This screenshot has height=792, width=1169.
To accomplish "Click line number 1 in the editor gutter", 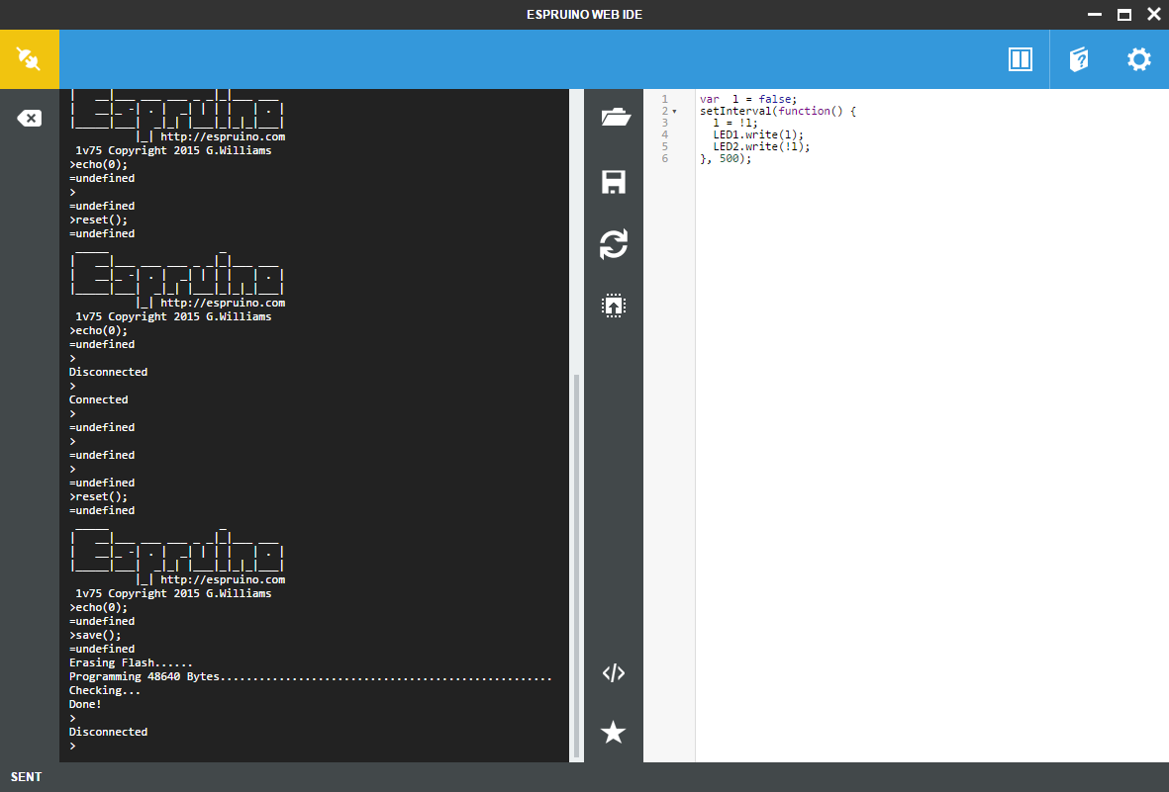I will [665, 99].
